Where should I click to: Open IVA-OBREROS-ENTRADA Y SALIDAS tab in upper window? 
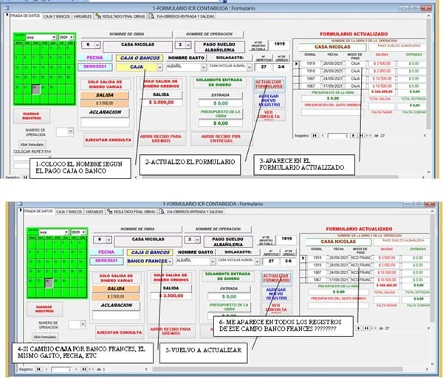(182, 16)
